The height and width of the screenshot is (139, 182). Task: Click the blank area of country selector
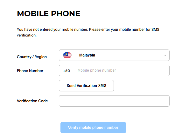129,55
